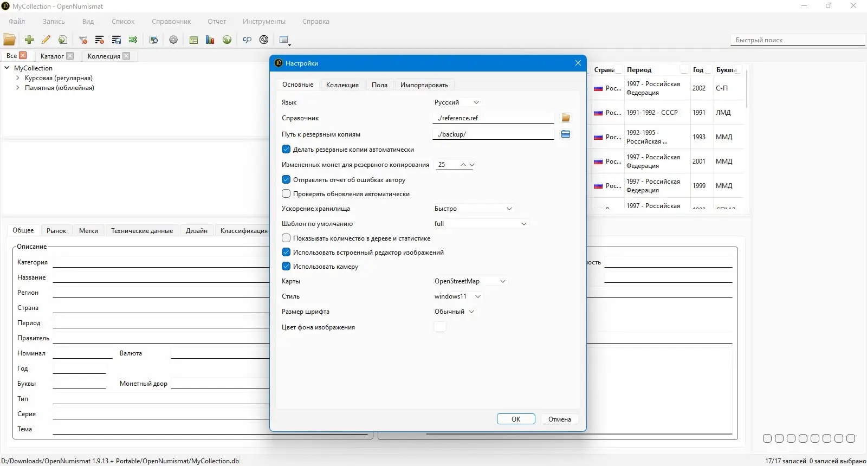The width and height of the screenshot is (867, 466).
Task: Toggle sending error reports to author
Action: tap(286, 179)
